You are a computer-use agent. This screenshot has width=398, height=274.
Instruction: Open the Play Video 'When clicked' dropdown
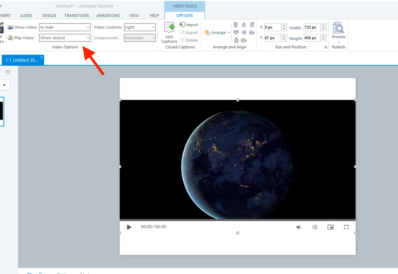tap(88, 38)
